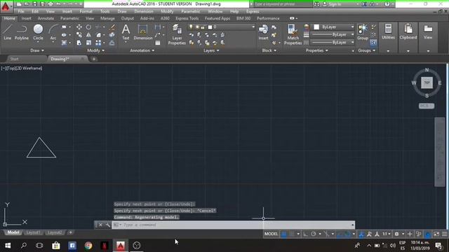Expand the Annotation panel

pos(142,50)
